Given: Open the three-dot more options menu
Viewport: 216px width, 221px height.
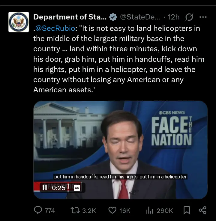Looking at the screenshot, I should 203,17.
